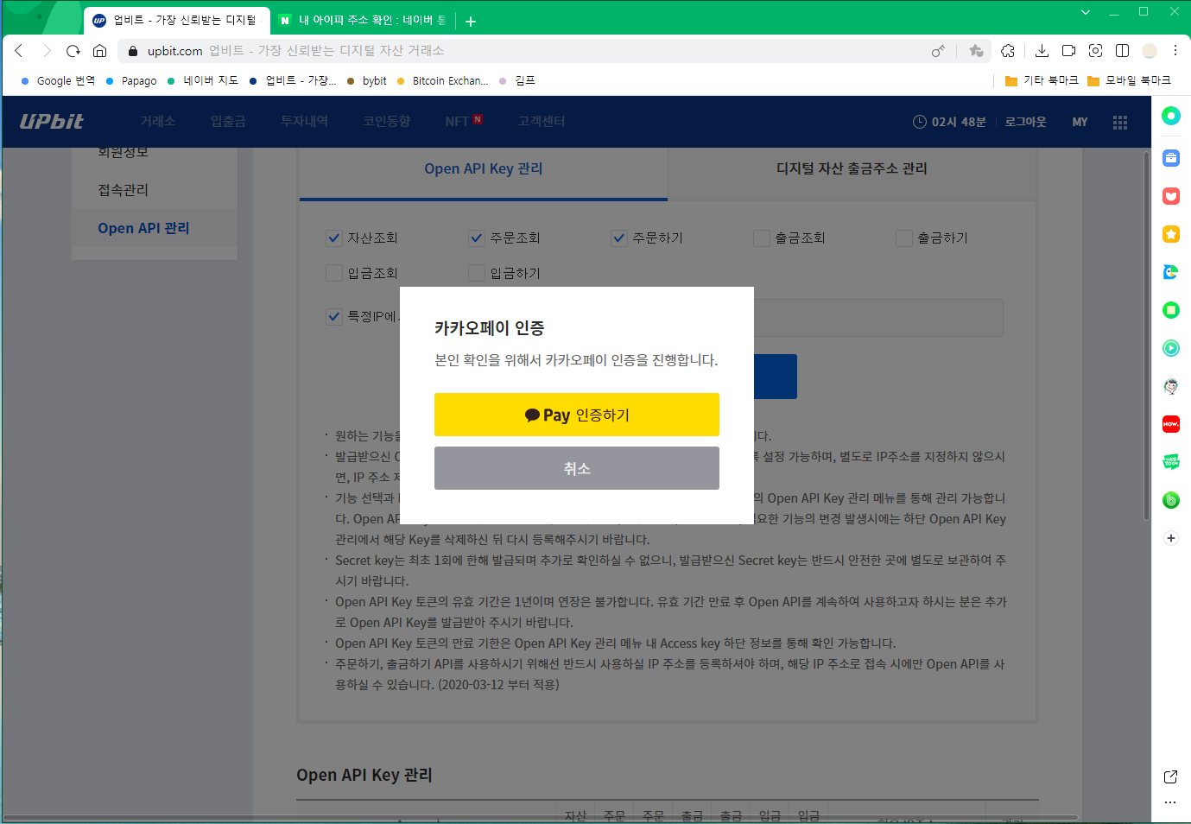This screenshot has height=824, width=1191.
Task: Click the screen capture icon in toolbar
Action: (1095, 51)
